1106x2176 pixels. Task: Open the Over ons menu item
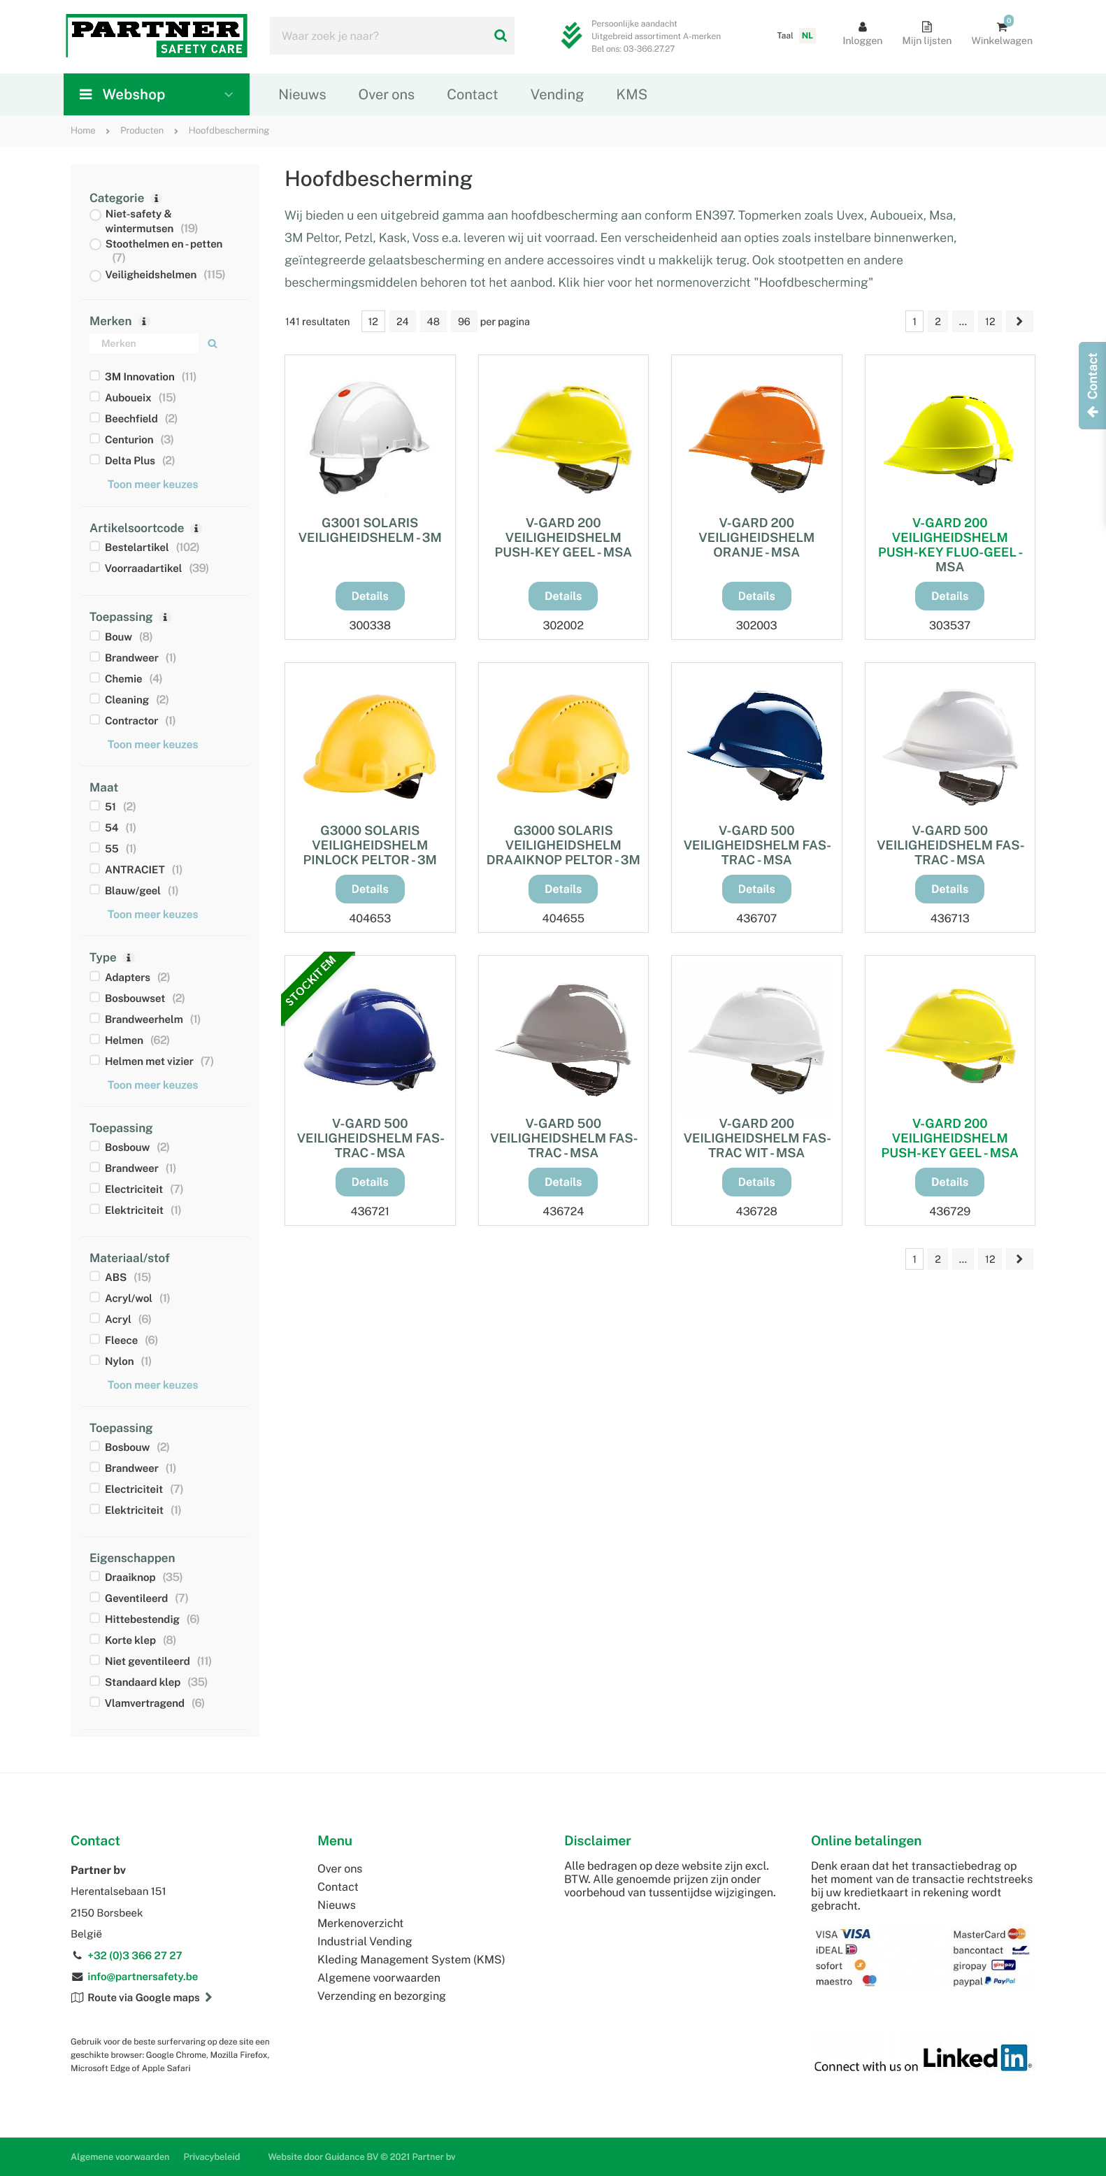(x=386, y=94)
